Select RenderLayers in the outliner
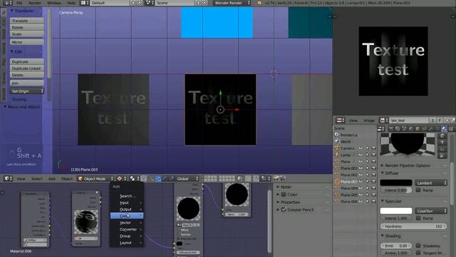Image resolution: width=456 pixels, height=257 pixels. point(348,135)
